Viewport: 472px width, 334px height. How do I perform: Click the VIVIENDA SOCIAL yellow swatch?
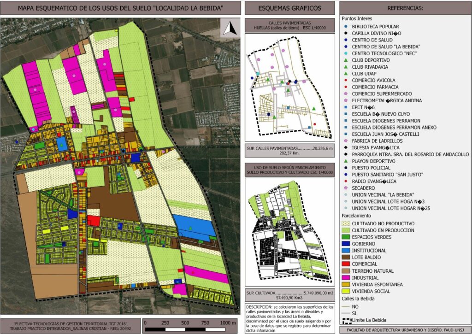click(x=346, y=291)
